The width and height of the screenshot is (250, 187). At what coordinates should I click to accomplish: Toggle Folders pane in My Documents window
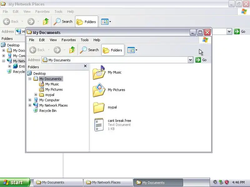coord(113,50)
